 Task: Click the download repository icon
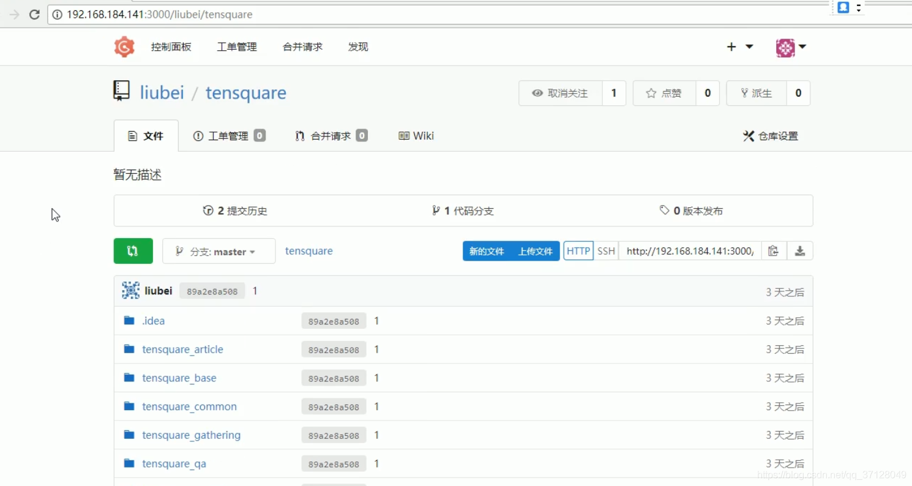tap(799, 251)
